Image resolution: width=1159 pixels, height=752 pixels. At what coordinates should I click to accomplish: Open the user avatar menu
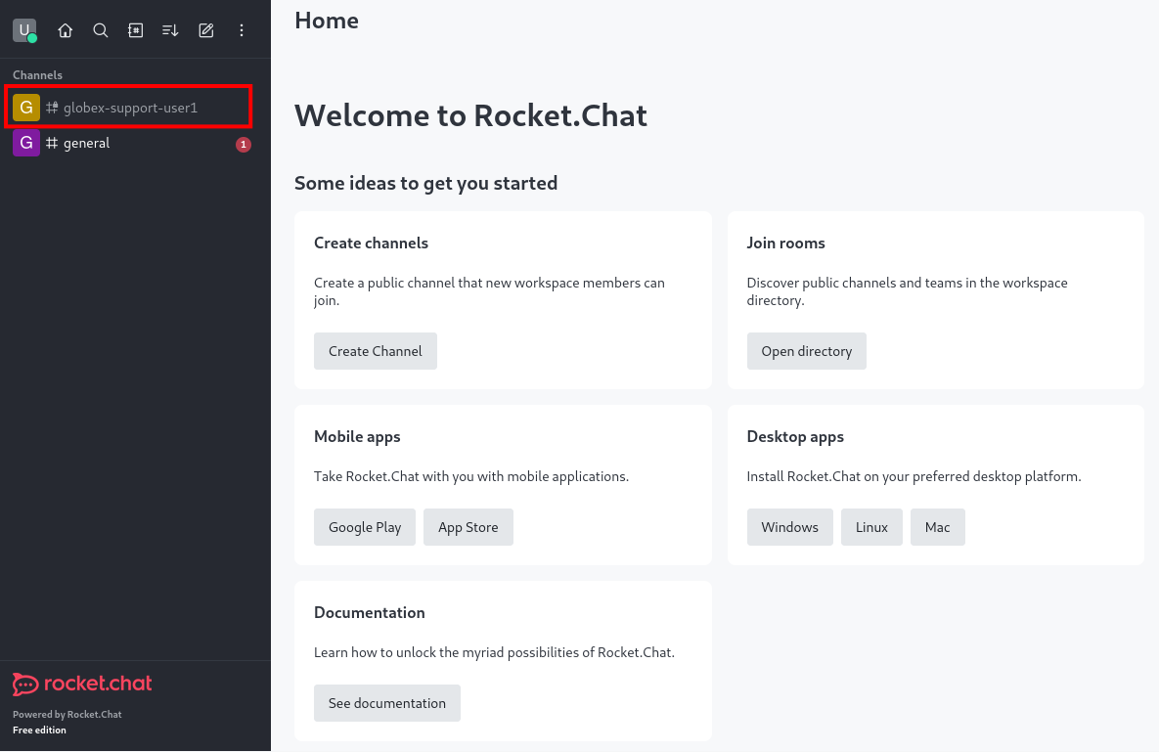pyautogui.click(x=24, y=30)
